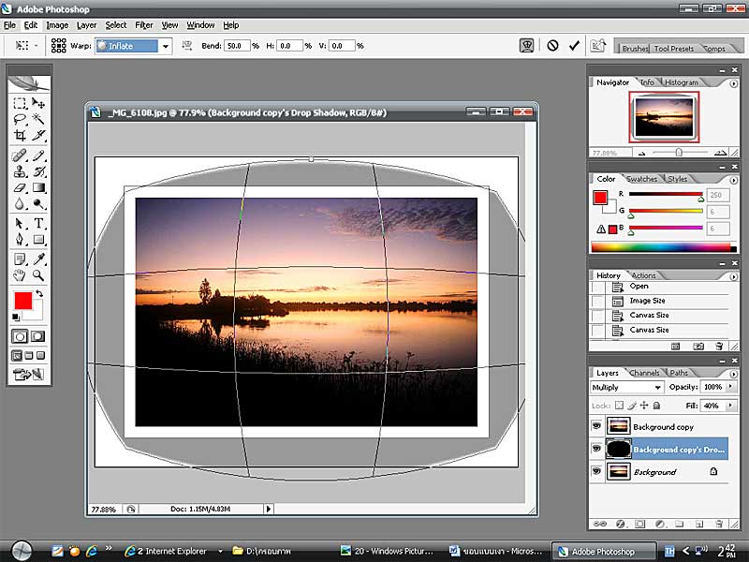Select the Notes tool
This screenshot has width=749, height=562.
20,259
